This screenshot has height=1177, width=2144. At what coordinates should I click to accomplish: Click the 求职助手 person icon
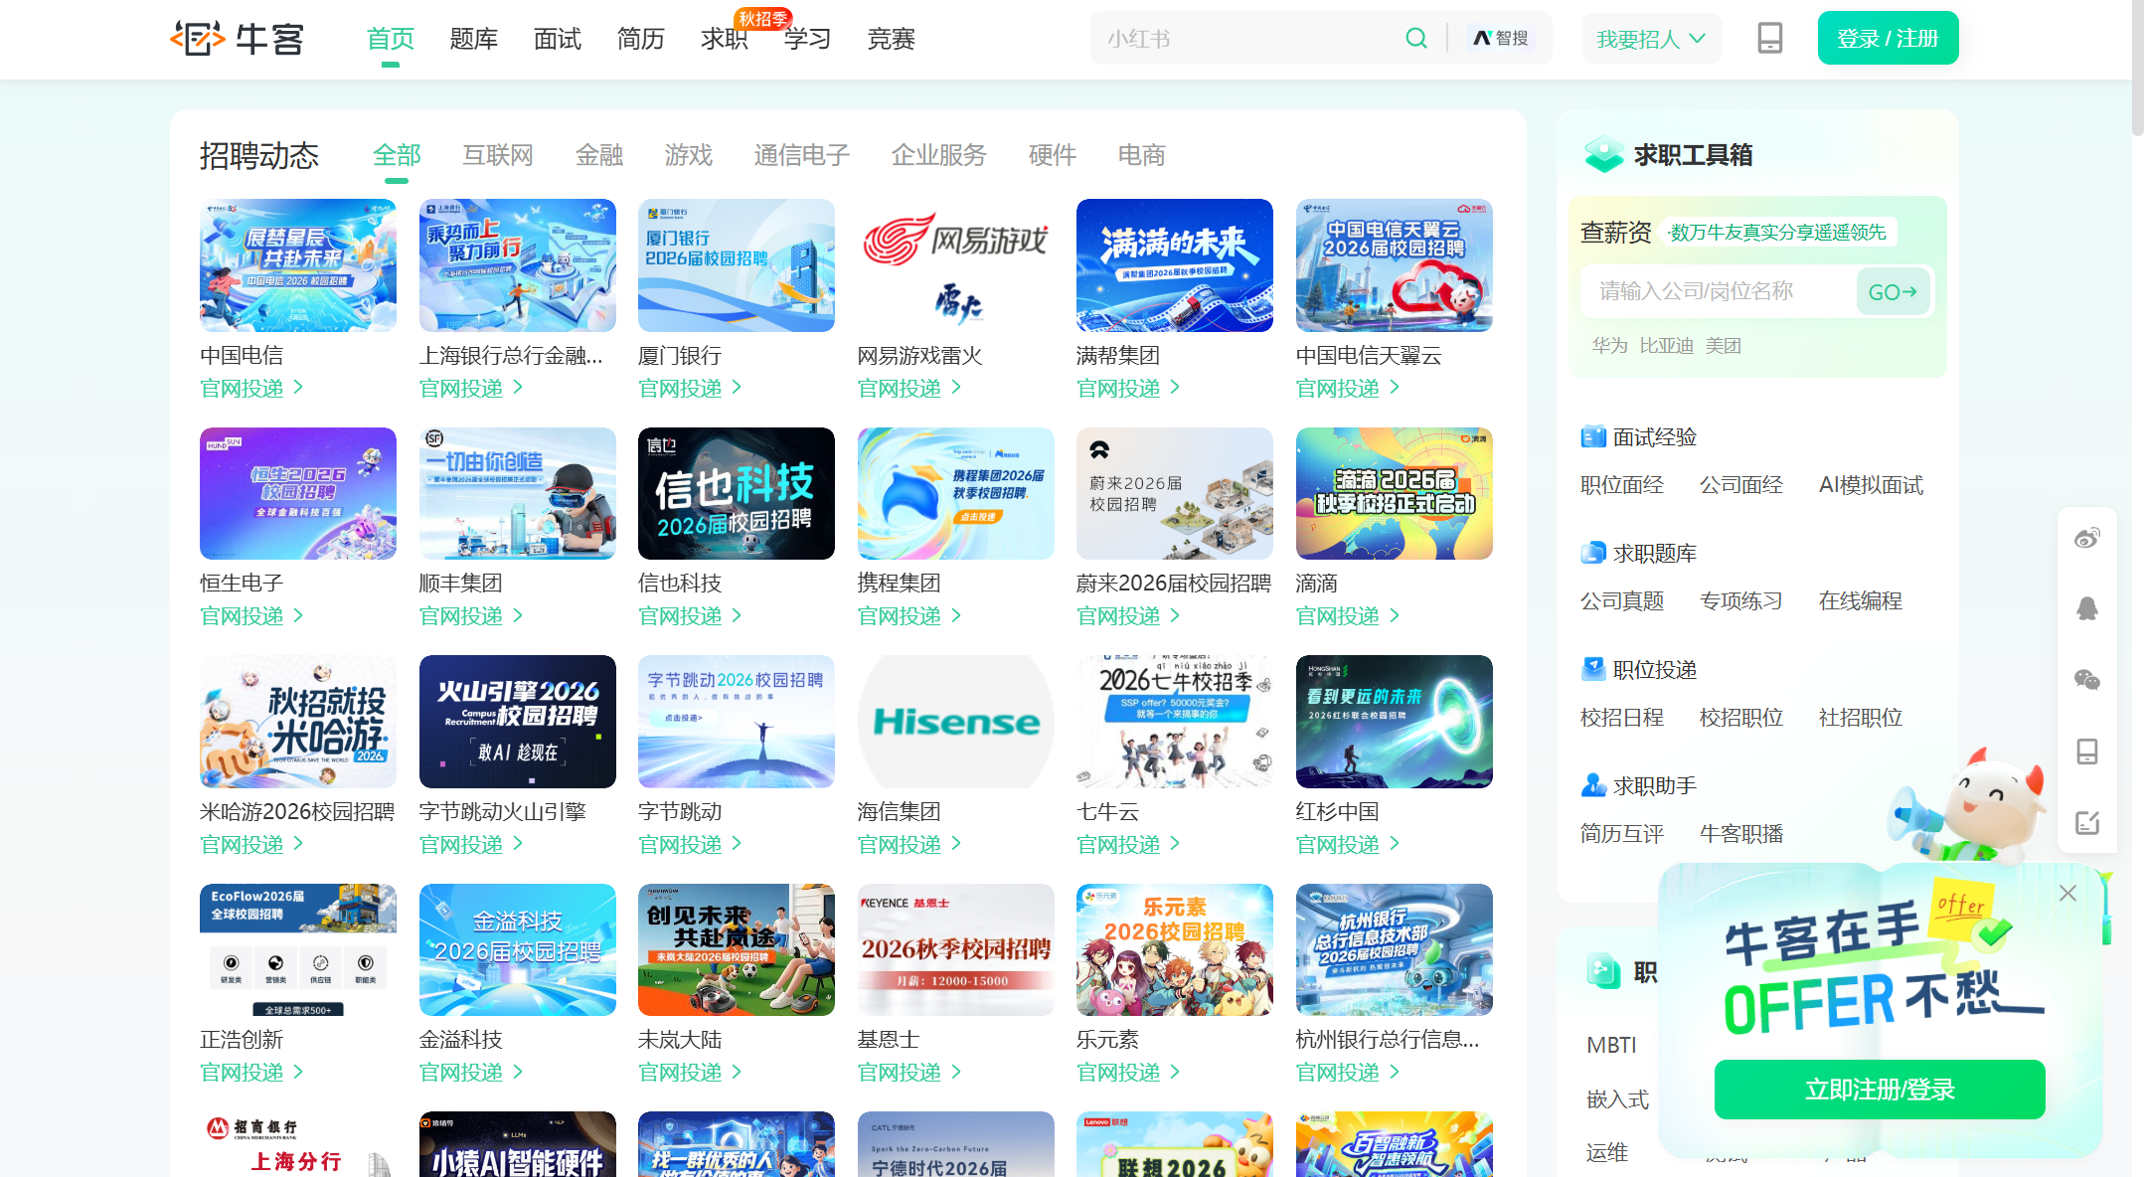click(x=1591, y=785)
